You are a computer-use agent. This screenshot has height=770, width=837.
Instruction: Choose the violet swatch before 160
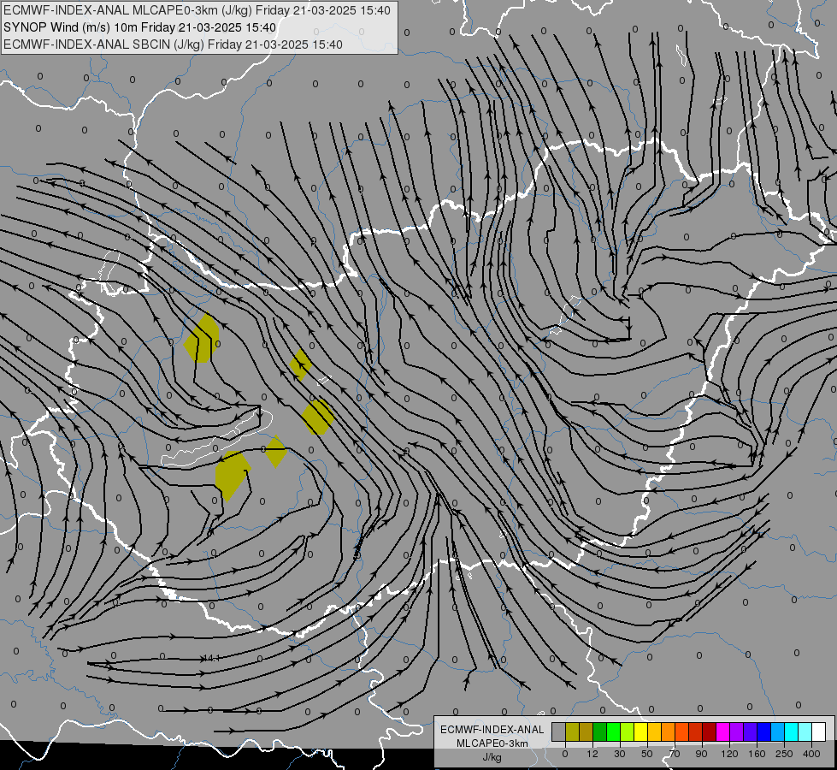[750, 732]
